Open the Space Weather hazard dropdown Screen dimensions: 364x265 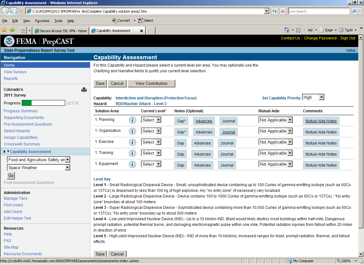[x=39, y=168]
